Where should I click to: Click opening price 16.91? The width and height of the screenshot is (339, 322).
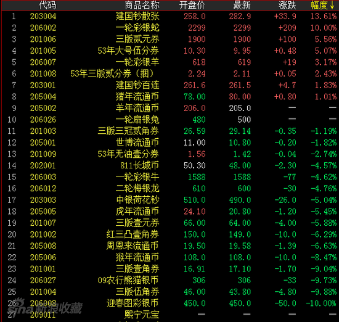click(x=195, y=269)
